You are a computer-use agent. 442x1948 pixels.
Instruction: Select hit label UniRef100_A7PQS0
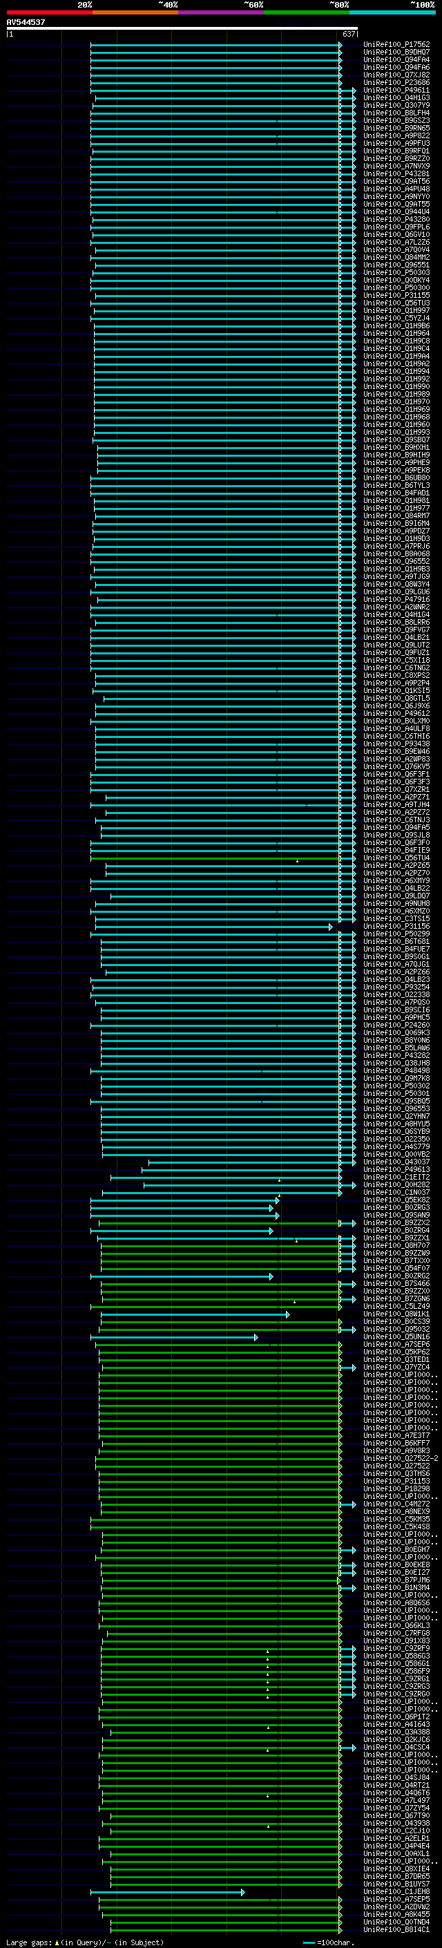click(x=396, y=1002)
